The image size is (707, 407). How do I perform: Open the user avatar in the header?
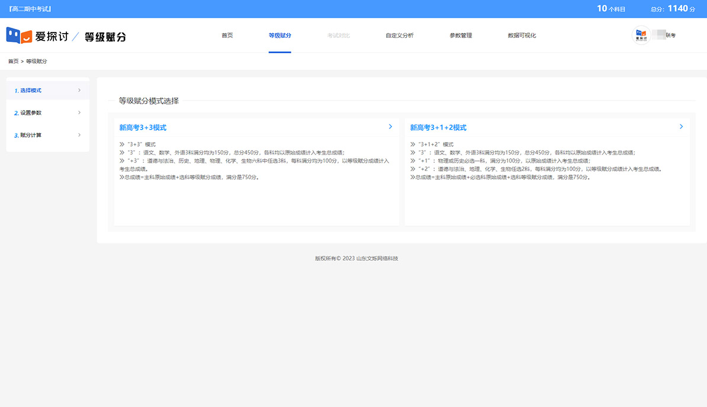(641, 35)
